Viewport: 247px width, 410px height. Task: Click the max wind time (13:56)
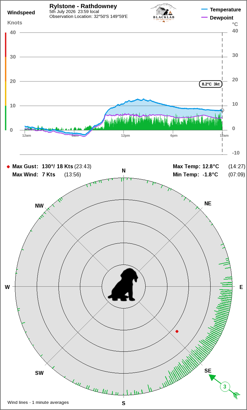point(72,174)
